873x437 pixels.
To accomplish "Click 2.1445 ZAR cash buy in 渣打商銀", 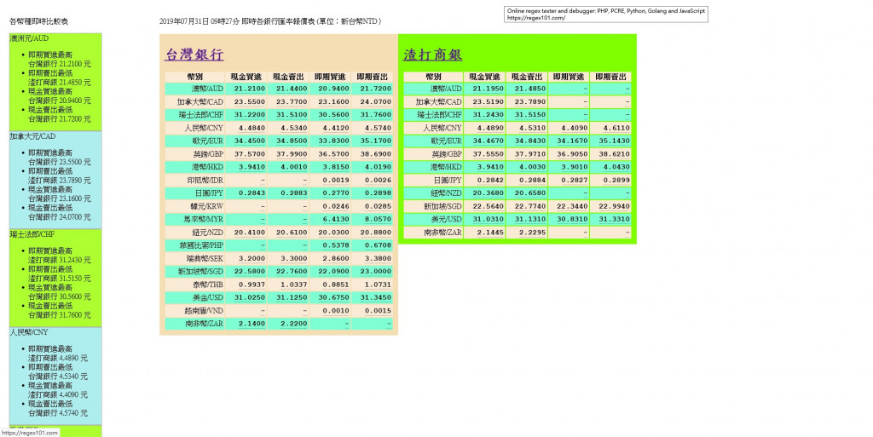I will pyautogui.click(x=490, y=233).
